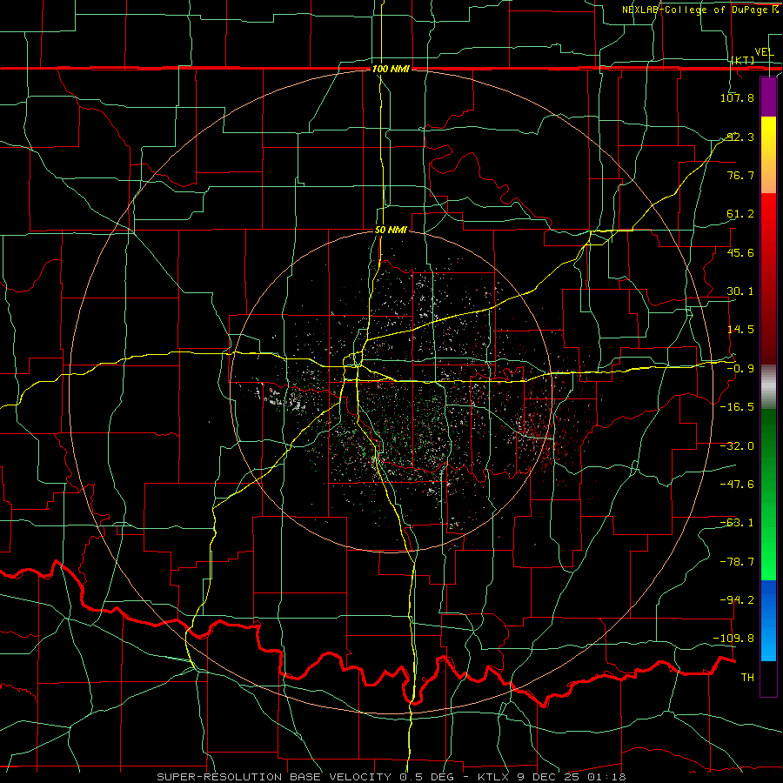Click the TH label beside the color bar

point(747,678)
